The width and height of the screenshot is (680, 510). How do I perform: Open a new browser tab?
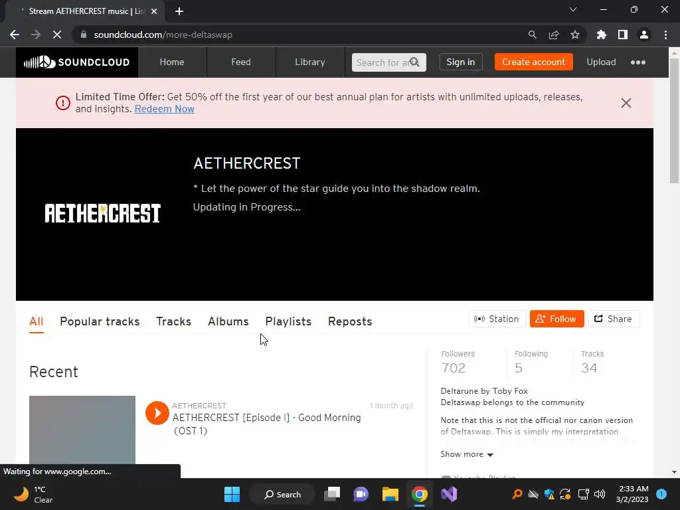click(179, 11)
